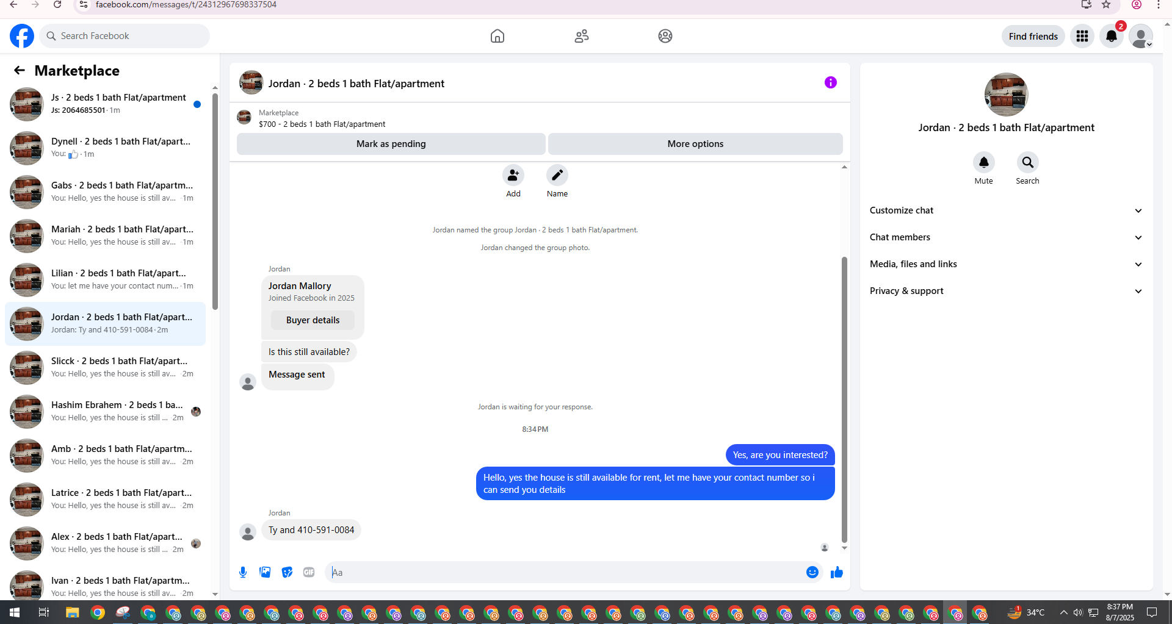Screen dimensions: 1172x624
Task: Click the Facebook logo icon
Action: [x=22, y=36]
